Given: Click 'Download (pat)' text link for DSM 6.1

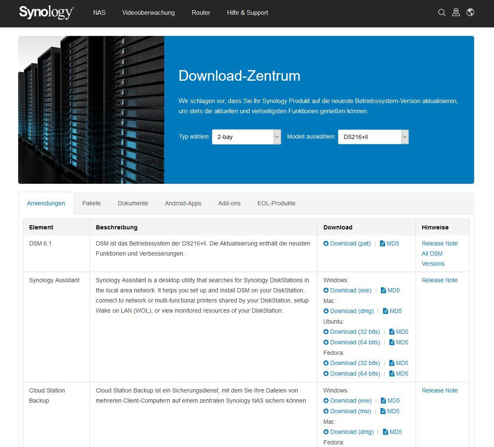Looking at the screenshot, I should tap(350, 243).
